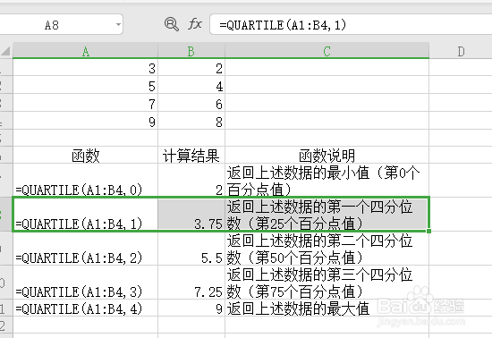Click the select-all corner triangle
Viewport: 492px width, 338px height.
[x=5, y=51]
